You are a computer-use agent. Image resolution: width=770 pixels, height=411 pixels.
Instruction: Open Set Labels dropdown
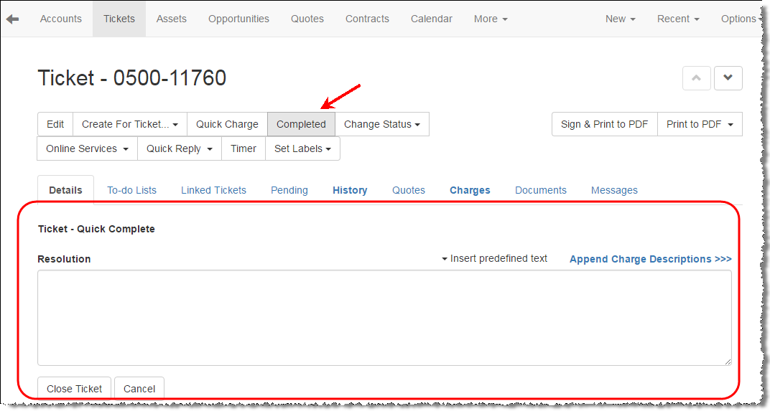click(x=302, y=148)
